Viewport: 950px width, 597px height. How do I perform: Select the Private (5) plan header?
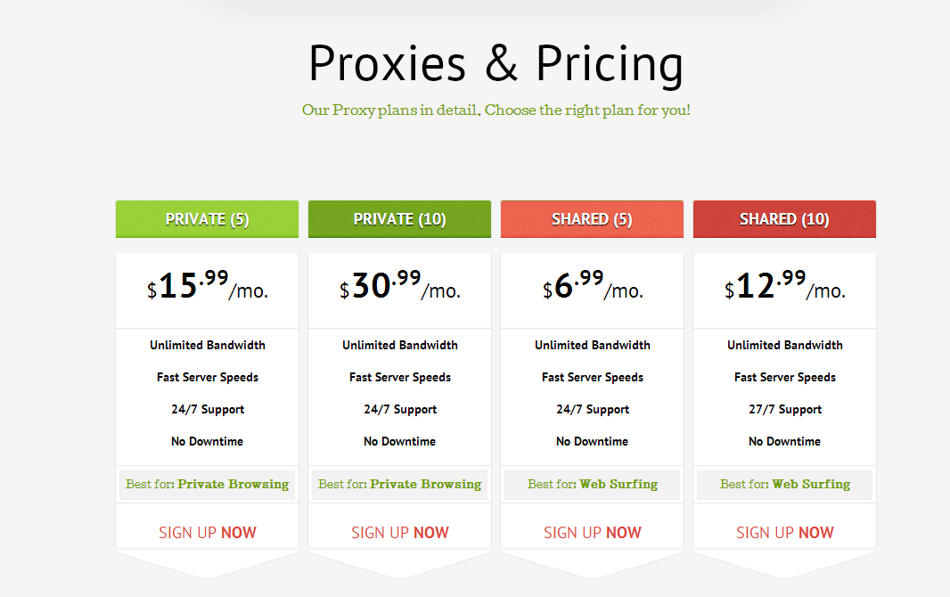click(208, 219)
